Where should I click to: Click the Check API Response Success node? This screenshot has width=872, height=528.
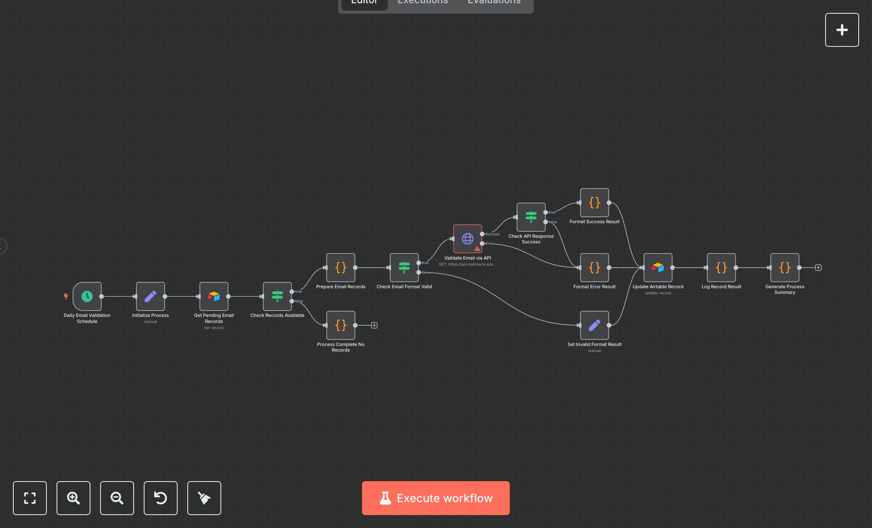click(531, 217)
